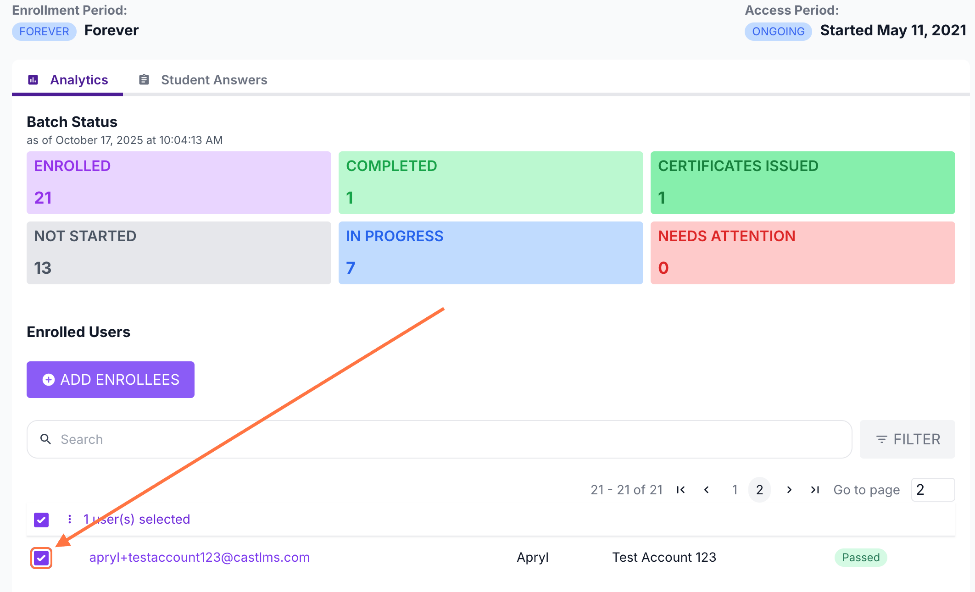Select page 1 in pagination
The image size is (975, 592).
(735, 490)
